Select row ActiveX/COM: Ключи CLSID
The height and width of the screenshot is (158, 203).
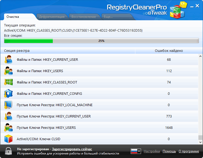coord(99,139)
